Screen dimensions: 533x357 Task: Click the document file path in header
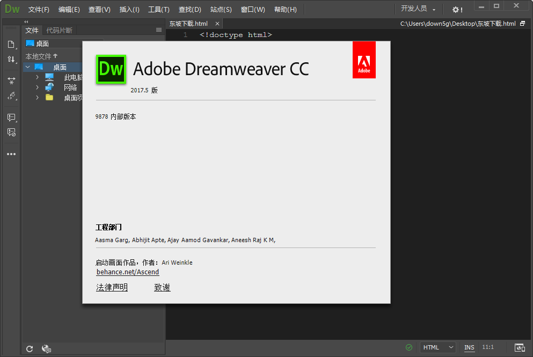pyautogui.click(x=458, y=24)
